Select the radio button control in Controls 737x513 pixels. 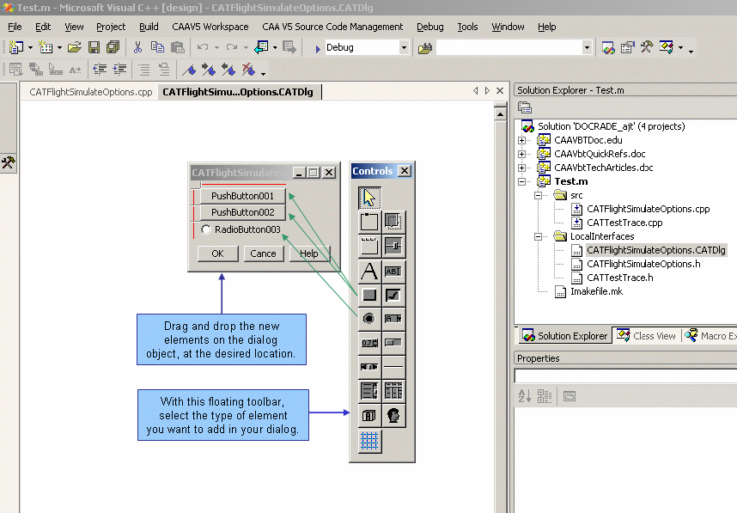369,319
